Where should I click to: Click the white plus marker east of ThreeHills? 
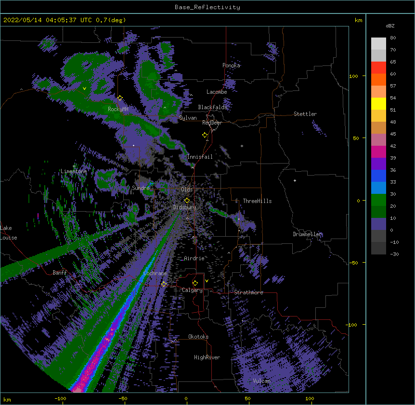pos(295,180)
